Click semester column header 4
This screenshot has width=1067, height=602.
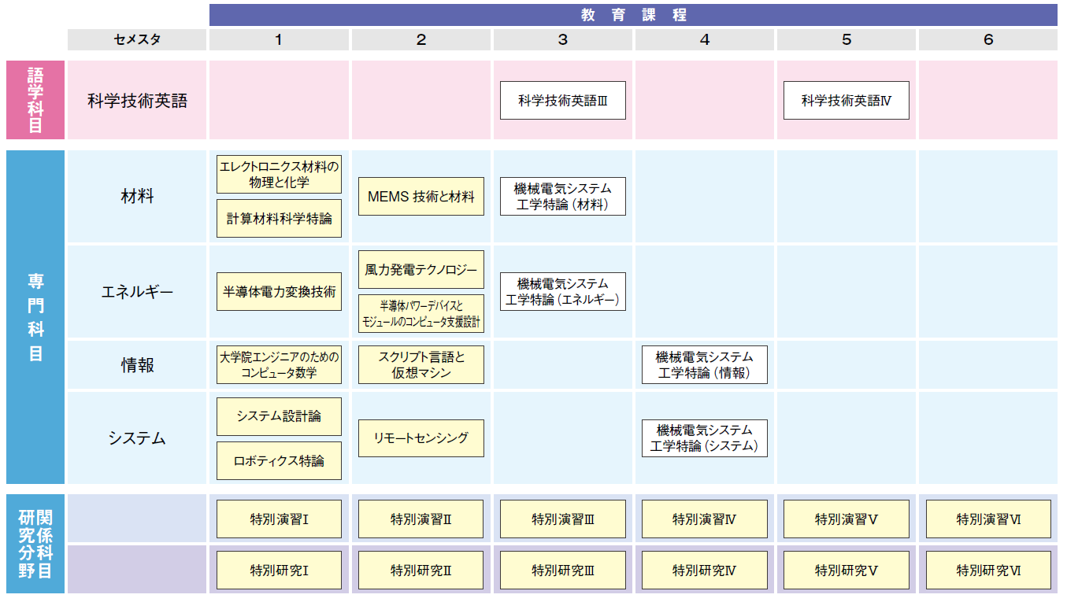click(705, 40)
